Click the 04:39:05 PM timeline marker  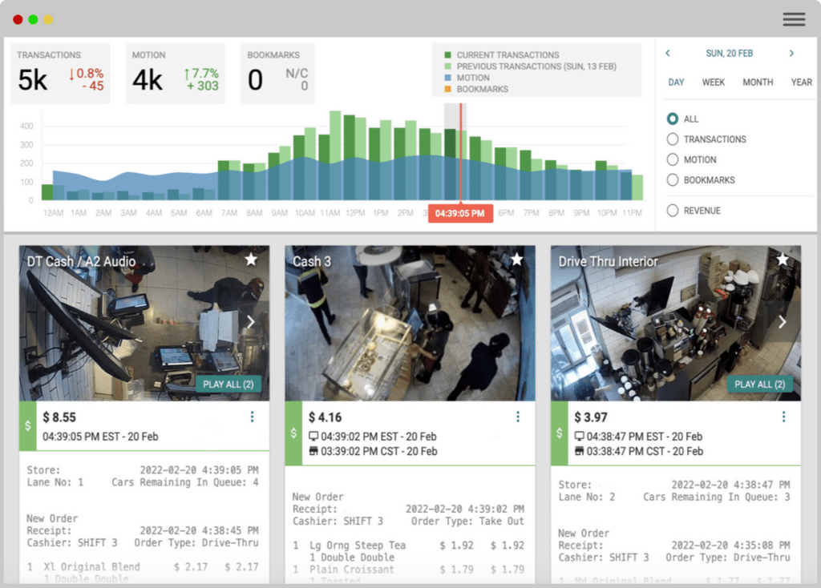pos(459,214)
